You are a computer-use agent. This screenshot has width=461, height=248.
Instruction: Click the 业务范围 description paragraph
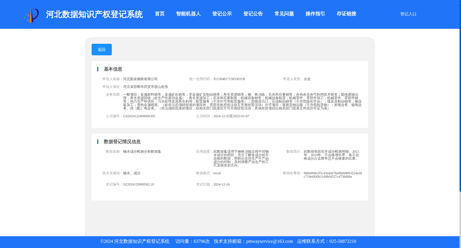point(242,101)
